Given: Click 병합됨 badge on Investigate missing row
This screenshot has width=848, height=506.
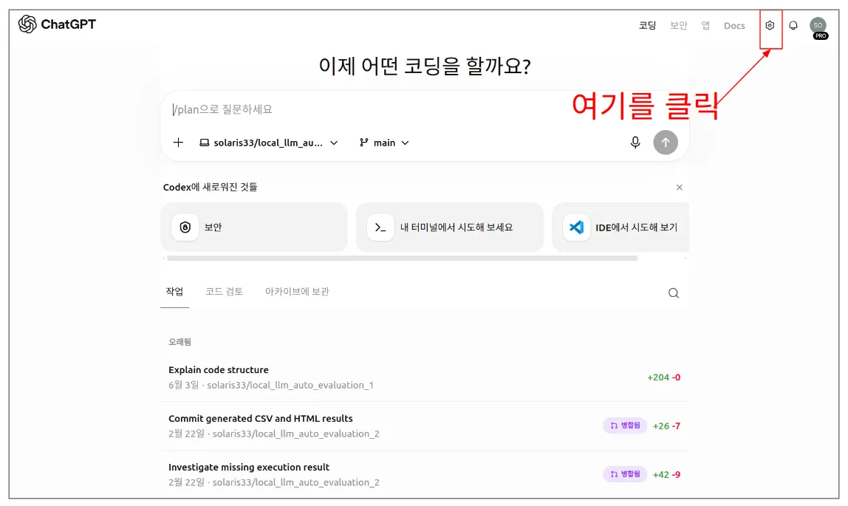Looking at the screenshot, I should click(625, 474).
